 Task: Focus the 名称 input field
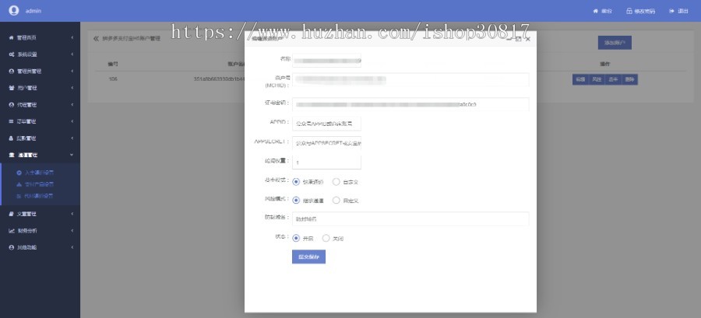click(x=326, y=60)
